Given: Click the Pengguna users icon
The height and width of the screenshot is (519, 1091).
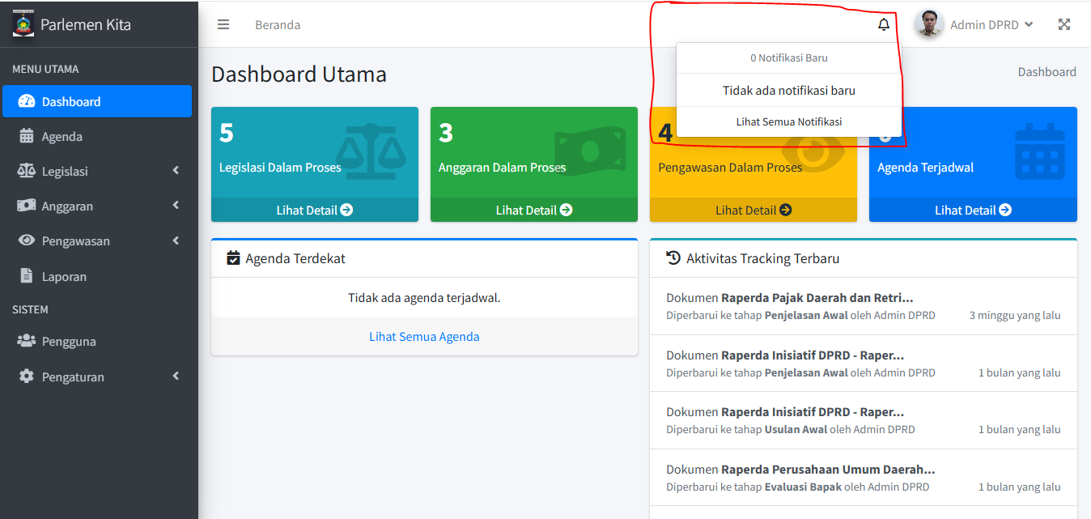Looking at the screenshot, I should click(x=27, y=341).
